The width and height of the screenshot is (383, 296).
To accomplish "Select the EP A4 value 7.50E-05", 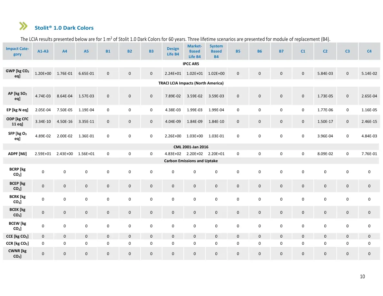I will click(x=65, y=110).
